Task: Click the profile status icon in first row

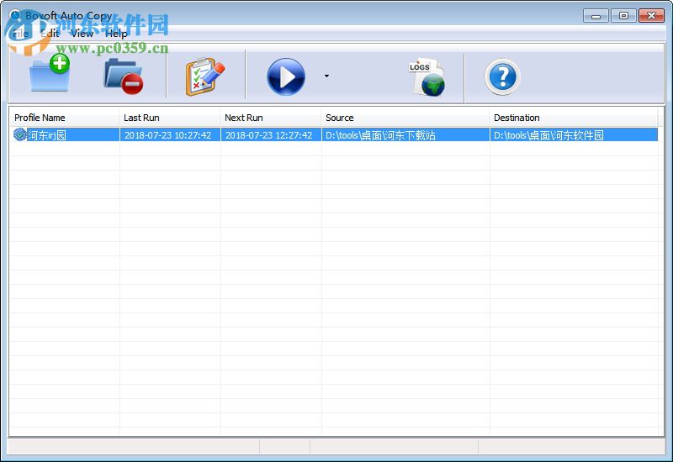Action: pyautogui.click(x=19, y=134)
